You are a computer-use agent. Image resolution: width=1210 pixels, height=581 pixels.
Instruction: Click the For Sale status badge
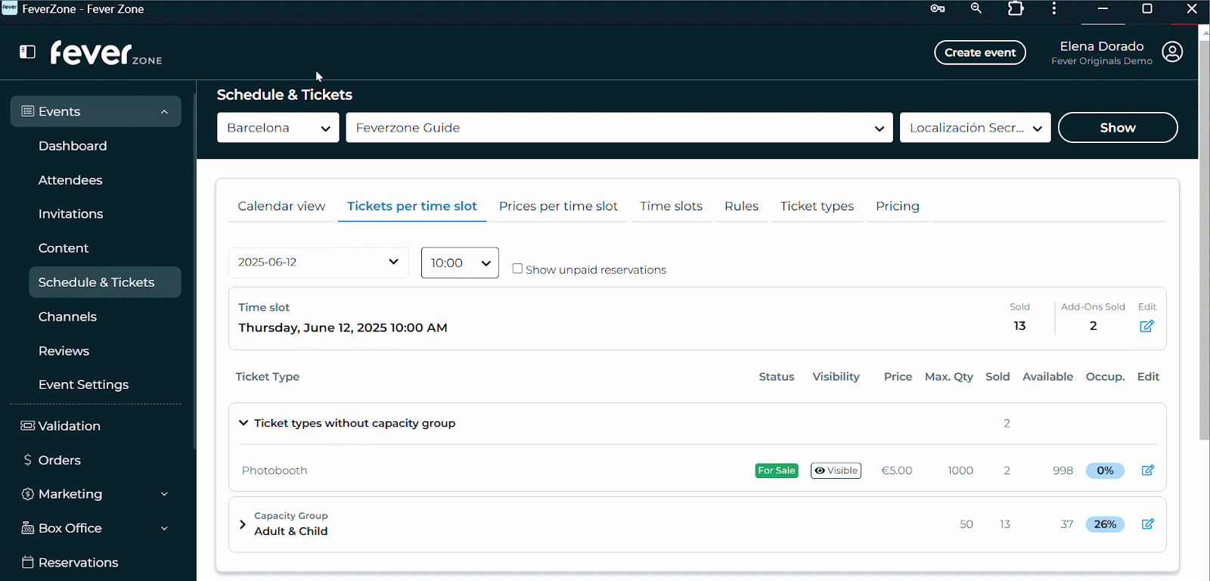[x=777, y=471]
